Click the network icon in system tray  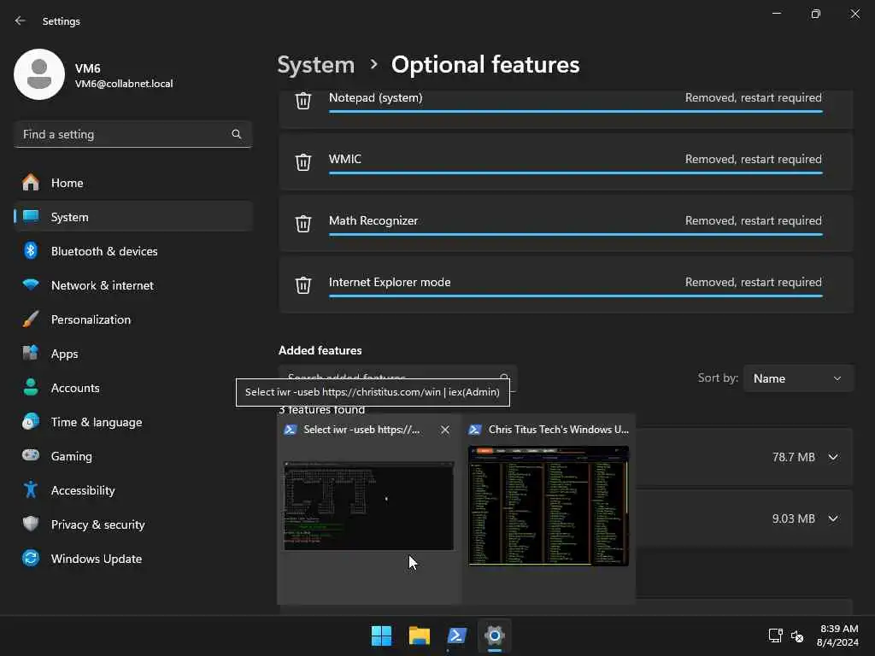[776, 635]
